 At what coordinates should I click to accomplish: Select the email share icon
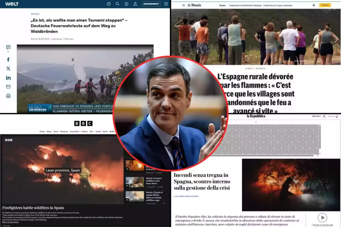(8, 87)
